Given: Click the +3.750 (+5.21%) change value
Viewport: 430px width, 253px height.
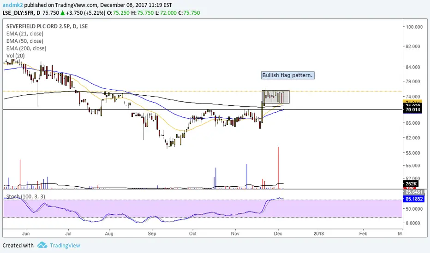Looking at the screenshot, I should (x=85, y=13).
